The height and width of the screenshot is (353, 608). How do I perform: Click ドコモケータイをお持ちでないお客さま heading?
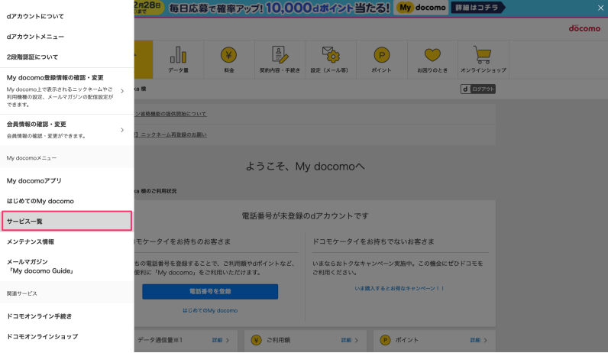374,241
